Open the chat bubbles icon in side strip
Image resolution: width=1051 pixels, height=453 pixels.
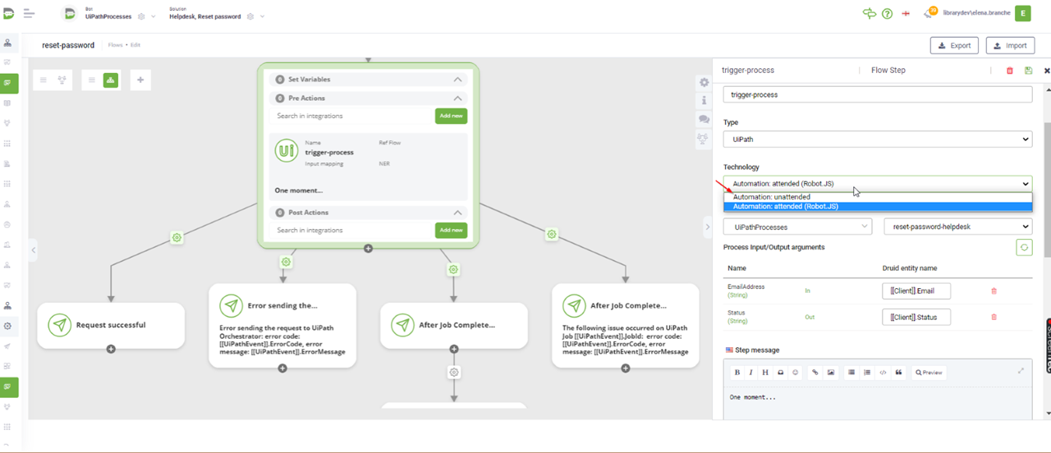pyautogui.click(x=704, y=120)
